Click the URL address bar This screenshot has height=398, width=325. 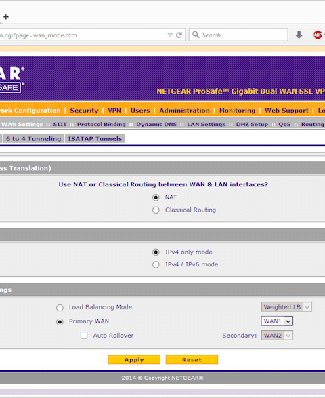point(92,35)
